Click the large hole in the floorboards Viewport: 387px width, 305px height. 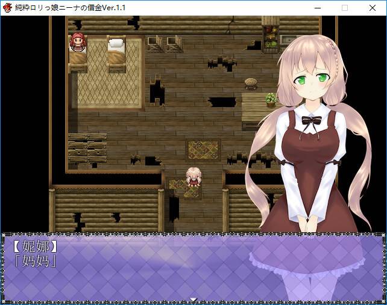click(x=157, y=93)
